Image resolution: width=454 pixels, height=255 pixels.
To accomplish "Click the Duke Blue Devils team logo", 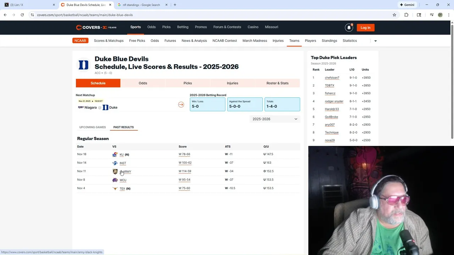I will 83,65.
